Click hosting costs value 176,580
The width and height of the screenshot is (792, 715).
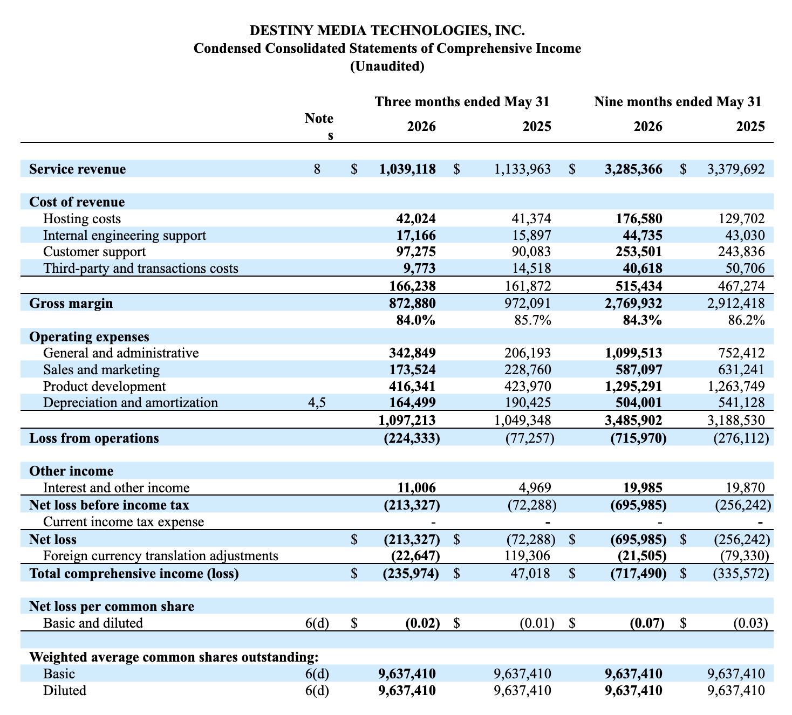[640, 219]
